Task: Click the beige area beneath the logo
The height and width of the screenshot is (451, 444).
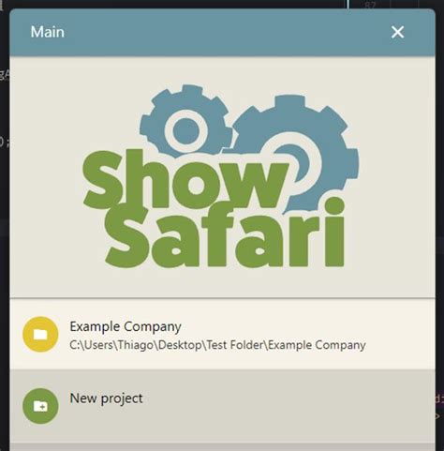Action: coord(222,283)
